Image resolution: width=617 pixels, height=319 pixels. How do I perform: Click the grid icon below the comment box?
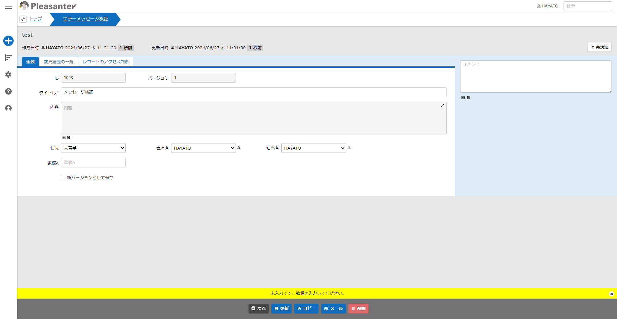(x=468, y=98)
